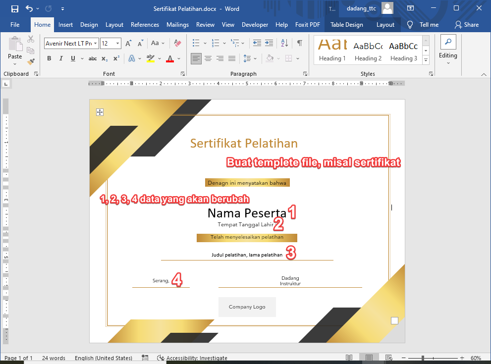The width and height of the screenshot is (491, 364).
Task: Enable superscript formatting
Action: tap(116, 58)
